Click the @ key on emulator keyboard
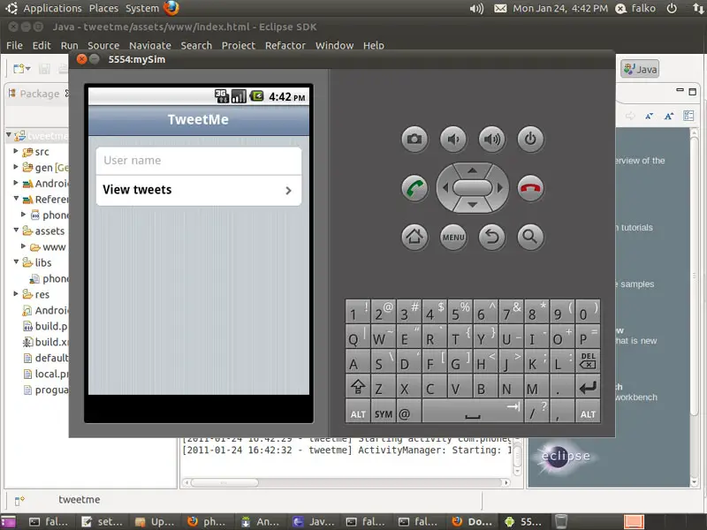The width and height of the screenshot is (707, 530). point(409,413)
